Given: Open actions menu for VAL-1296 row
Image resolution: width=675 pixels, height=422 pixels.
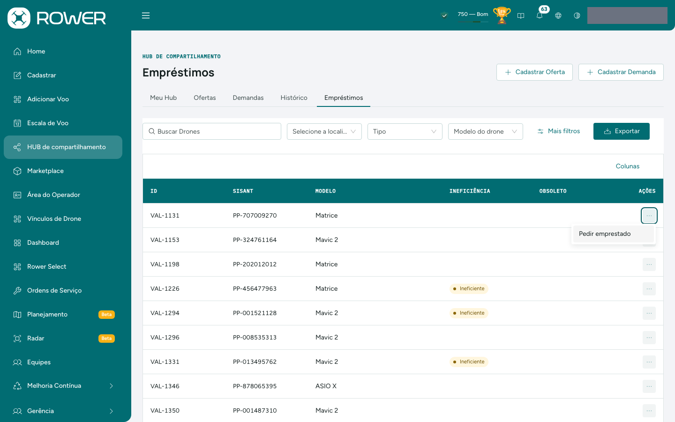Looking at the screenshot, I should pyautogui.click(x=649, y=338).
